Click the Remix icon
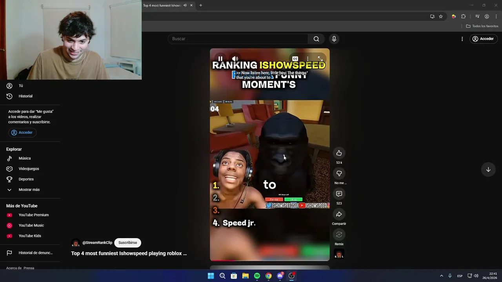 coord(339,235)
